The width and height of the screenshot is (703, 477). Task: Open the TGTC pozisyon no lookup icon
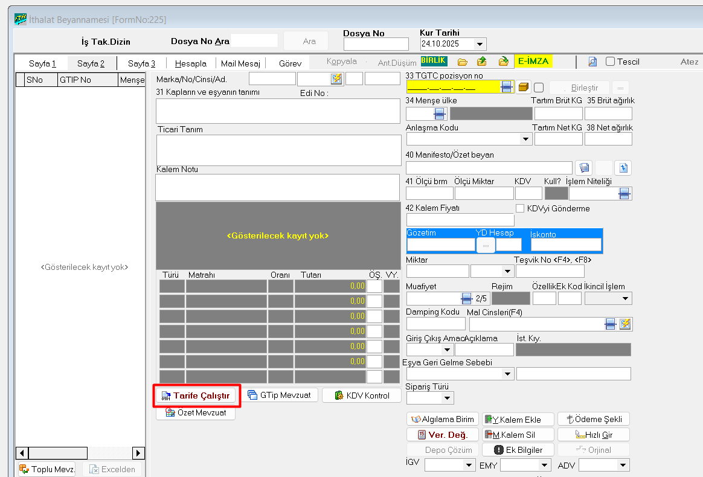point(507,86)
